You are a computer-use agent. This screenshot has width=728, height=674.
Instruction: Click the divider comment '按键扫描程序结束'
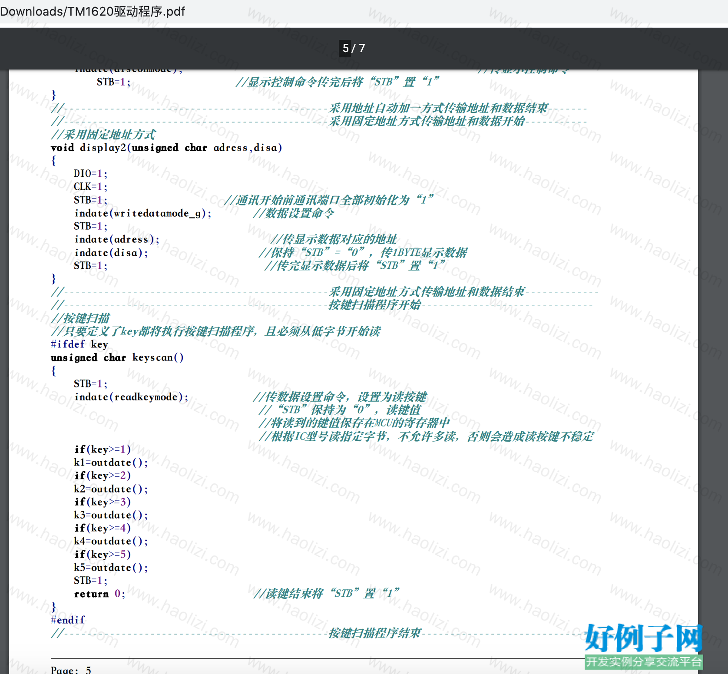click(375, 633)
